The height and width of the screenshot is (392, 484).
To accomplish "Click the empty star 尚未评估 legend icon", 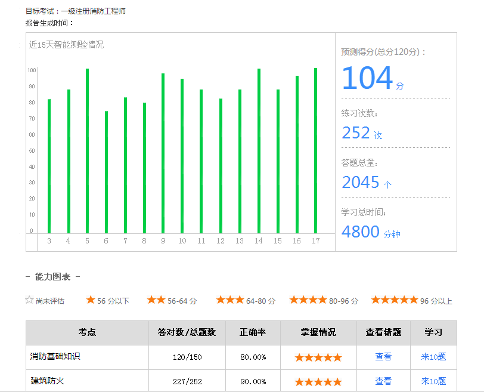I will (29, 300).
